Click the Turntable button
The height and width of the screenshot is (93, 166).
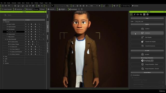[135, 6]
